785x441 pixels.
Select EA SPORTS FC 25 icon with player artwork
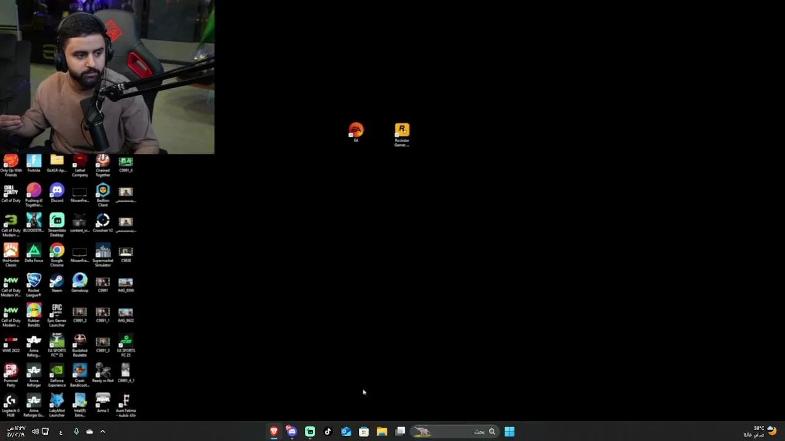tap(57, 346)
